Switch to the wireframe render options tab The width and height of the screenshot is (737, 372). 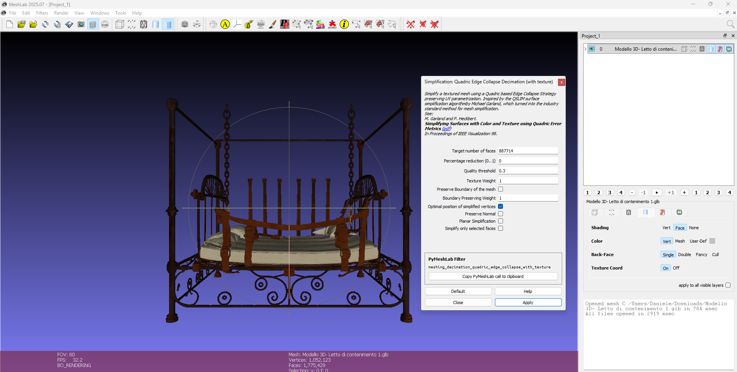[629, 212]
